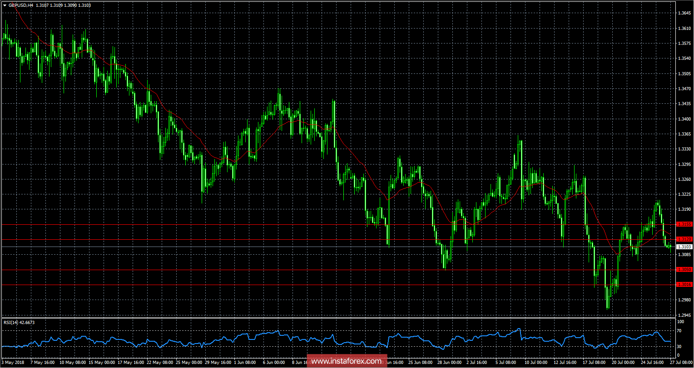The width and height of the screenshot is (694, 368).
Task: Click the 24 Jul 16:00 time label
Action: 652,363
